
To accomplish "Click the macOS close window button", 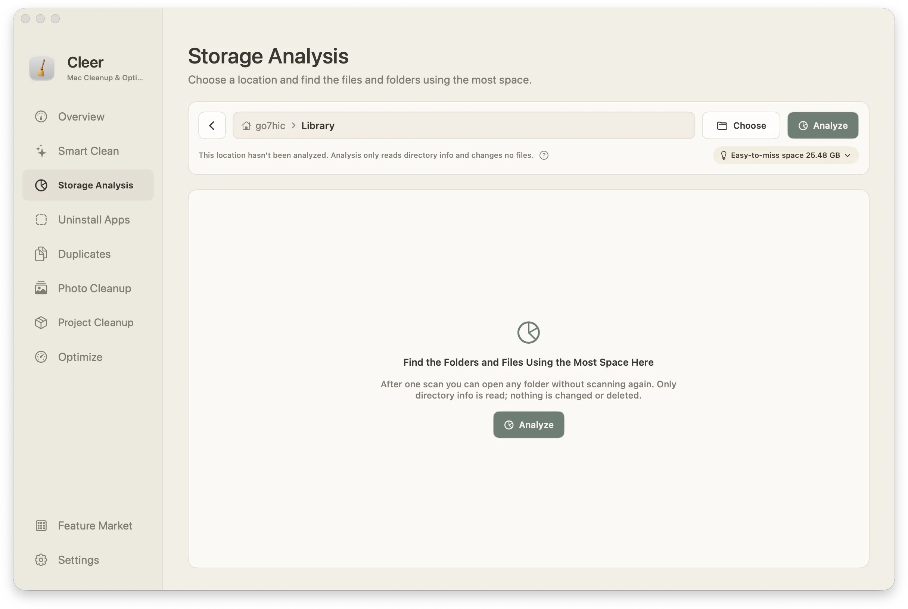I will (x=25, y=19).
